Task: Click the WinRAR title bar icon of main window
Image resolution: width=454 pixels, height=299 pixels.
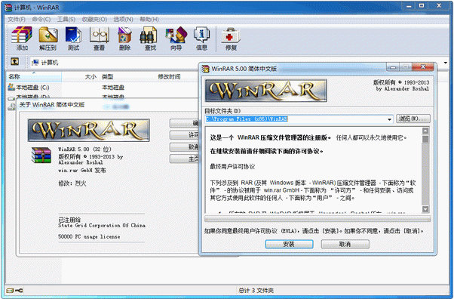Action: (x=8, y=7)
